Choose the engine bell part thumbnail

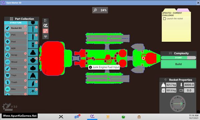pos(33,76)
